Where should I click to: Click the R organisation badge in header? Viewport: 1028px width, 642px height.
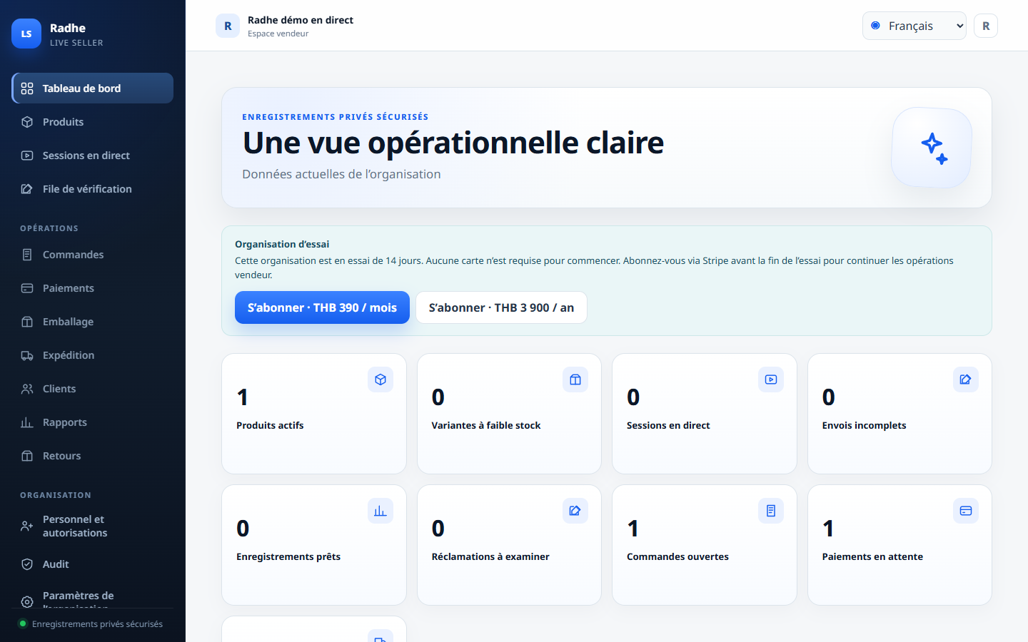228,26
